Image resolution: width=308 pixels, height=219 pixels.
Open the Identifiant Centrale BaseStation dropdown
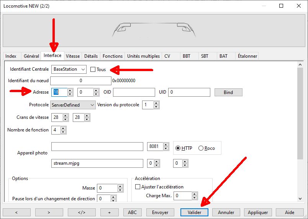coord(69,69)
